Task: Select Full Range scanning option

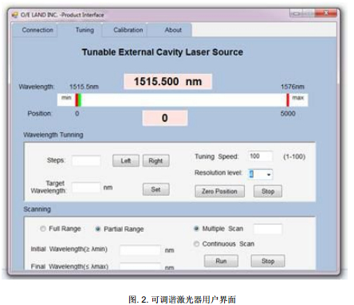Action: (x=43, y=229)
